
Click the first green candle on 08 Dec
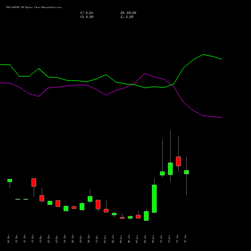[x=10, y=181]
